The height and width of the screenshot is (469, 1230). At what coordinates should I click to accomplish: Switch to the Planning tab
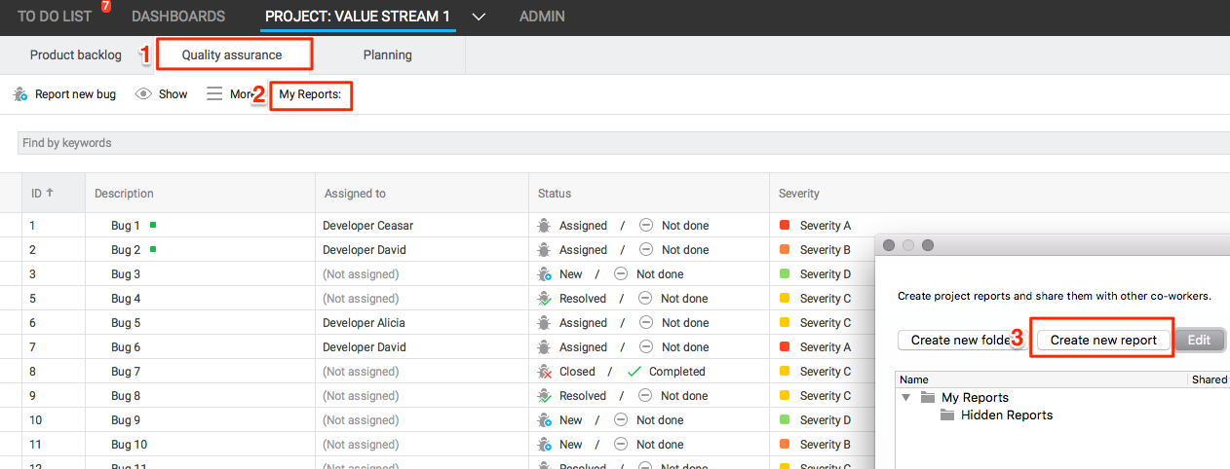point(387,55)
